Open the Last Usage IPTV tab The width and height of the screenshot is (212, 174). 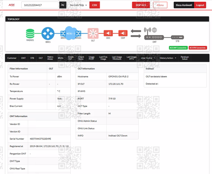coord(131,58)
